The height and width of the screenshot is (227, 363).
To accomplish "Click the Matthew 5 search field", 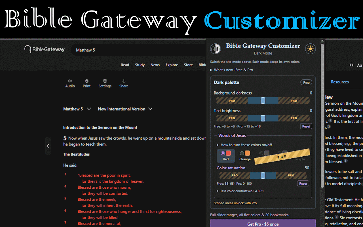I will (139, 50).
